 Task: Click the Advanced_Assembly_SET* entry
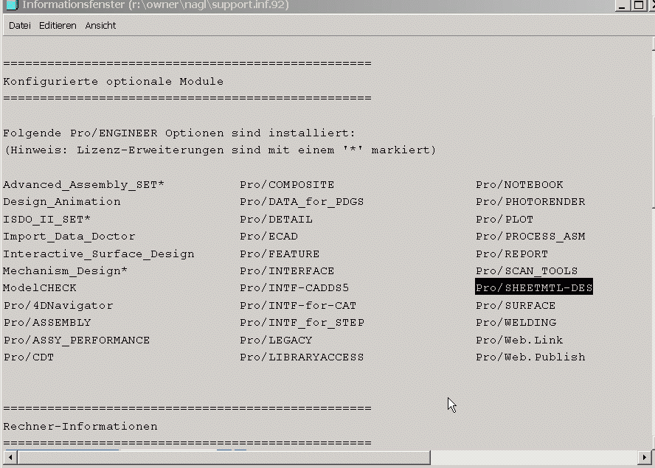coord(83,185)
